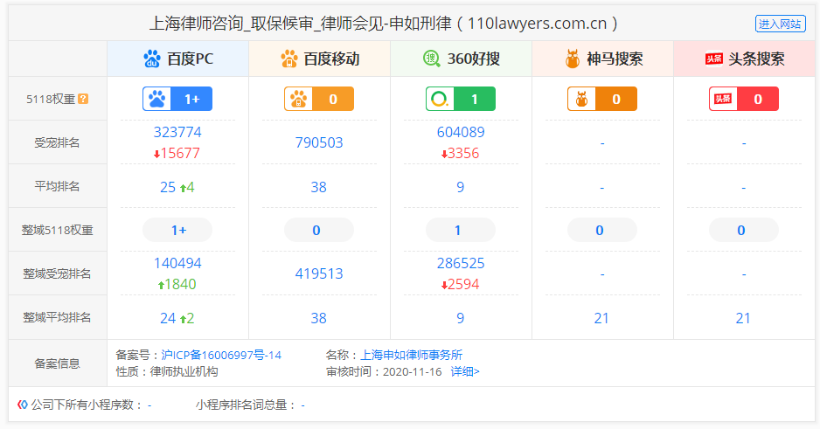Viewport: 820px width, 429px height.
Task: Click the orange paw icon beside 百度移动
Action: pyautogui.click(x=289, y=59)
